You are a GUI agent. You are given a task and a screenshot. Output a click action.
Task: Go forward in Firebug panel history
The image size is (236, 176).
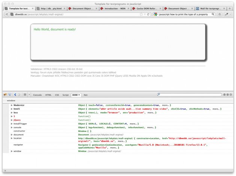[19, 95]
